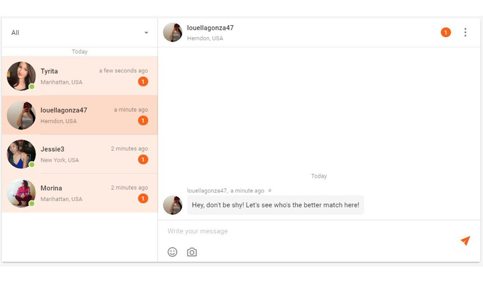Expand the All conversations filter dropdown

tap(79, 33)
